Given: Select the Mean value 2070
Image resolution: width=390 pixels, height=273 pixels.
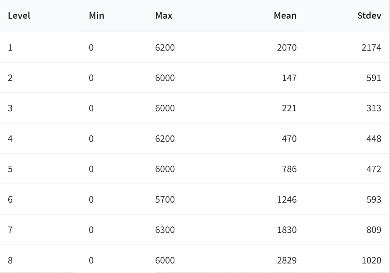Looking at the screenshot, I should [x=287, y=47].
